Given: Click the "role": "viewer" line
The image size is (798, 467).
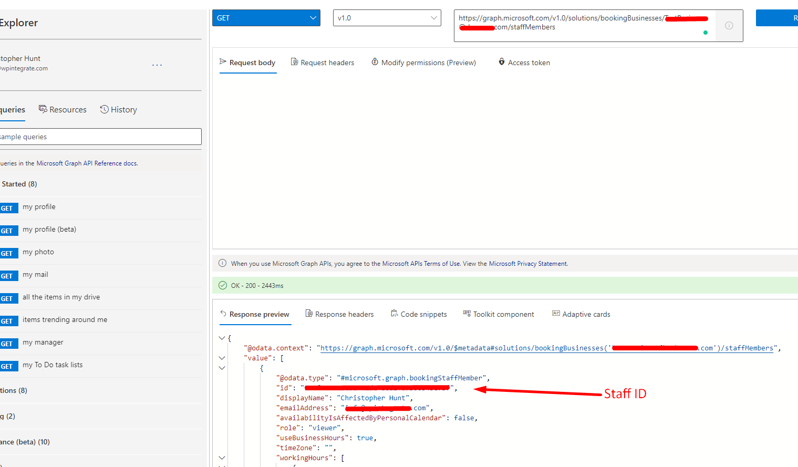Looking at the screenshot, I should click(310, 428).
